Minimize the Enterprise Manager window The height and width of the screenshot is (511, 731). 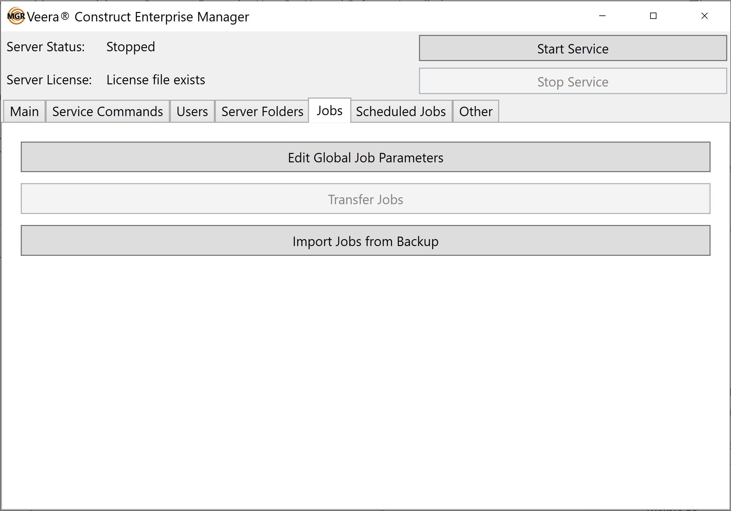(x=602, y=16)
